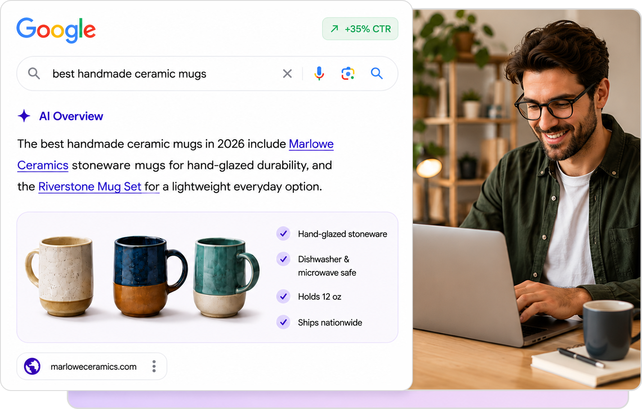
Task: Click the 'Holds 12 oz' text
Action: (320, 297)
